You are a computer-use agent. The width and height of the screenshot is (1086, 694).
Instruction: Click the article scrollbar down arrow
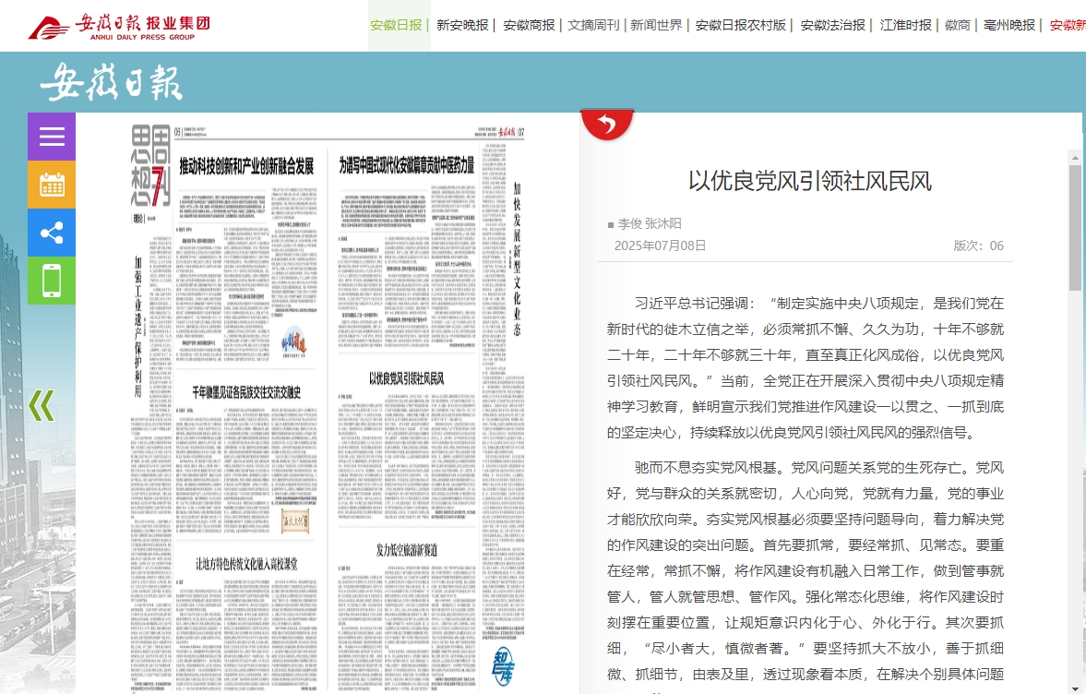coord(1075,687)
